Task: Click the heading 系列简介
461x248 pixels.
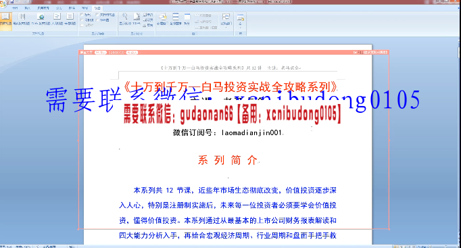Action: pos(228,160)
